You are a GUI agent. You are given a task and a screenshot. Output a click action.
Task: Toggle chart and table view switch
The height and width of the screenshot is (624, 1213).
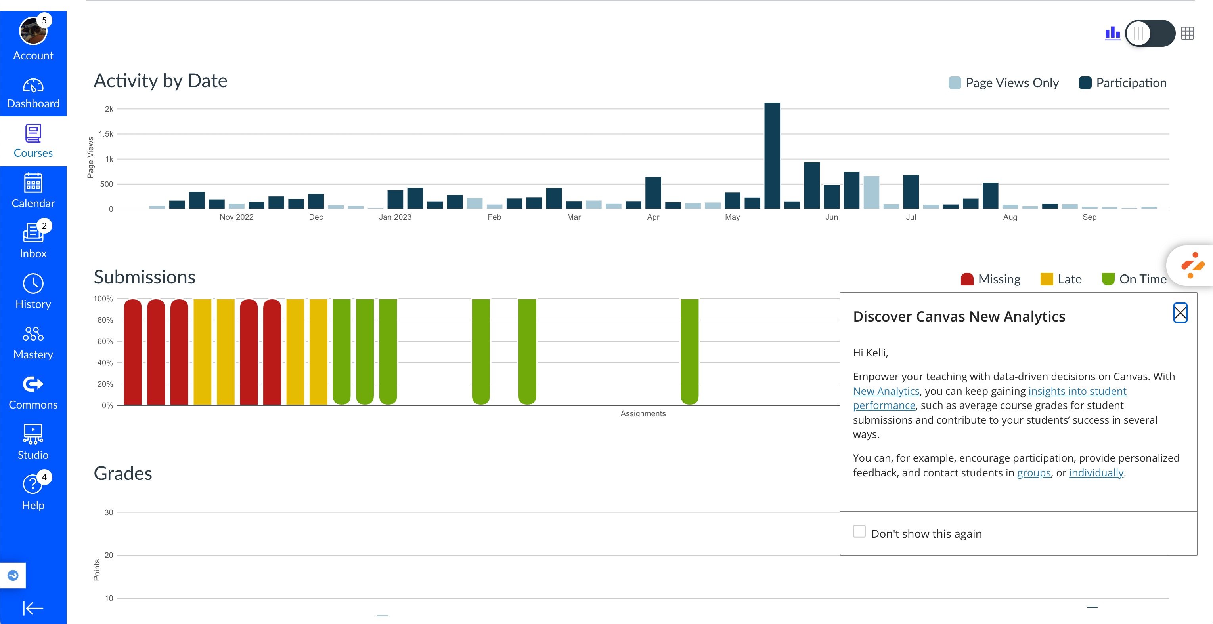(x=1150, y=33)
